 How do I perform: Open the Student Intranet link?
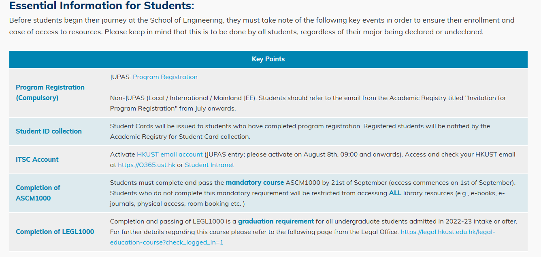click(x=209, y=165)
